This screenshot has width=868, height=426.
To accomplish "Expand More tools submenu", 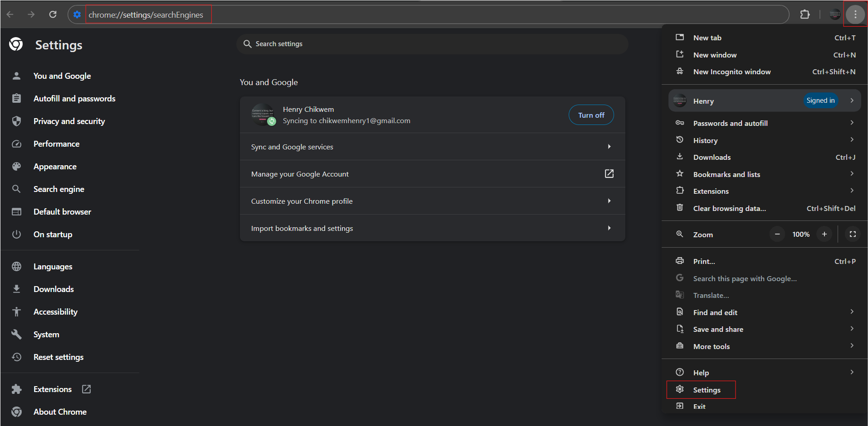I will (765, 346).
